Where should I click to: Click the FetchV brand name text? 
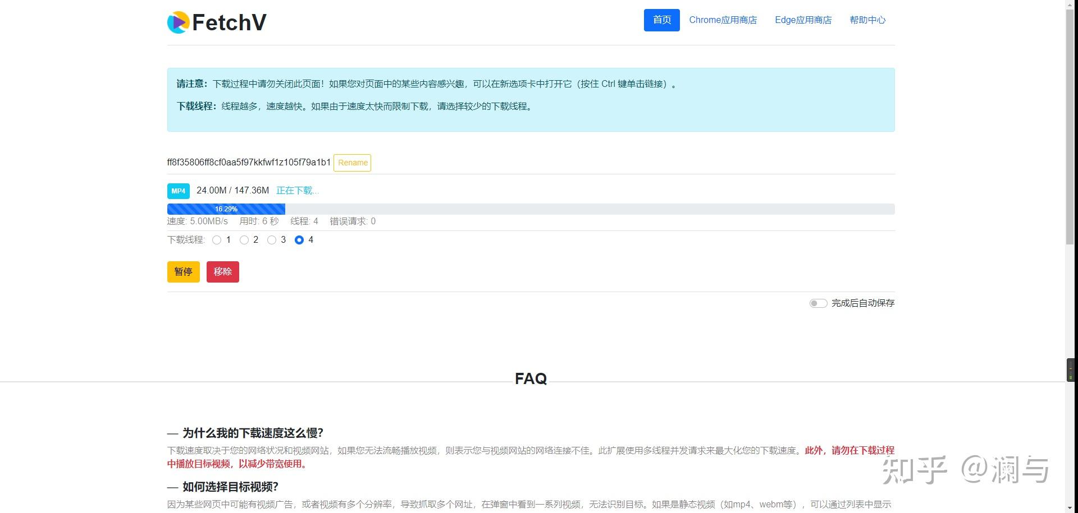[229, 22]
